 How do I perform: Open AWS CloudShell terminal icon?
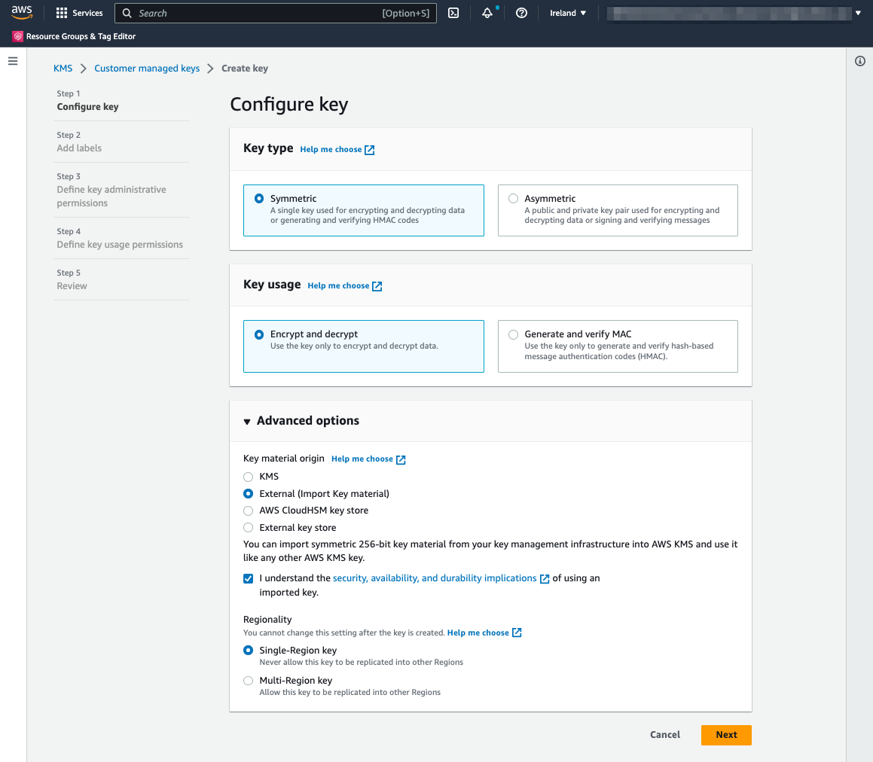453,13
